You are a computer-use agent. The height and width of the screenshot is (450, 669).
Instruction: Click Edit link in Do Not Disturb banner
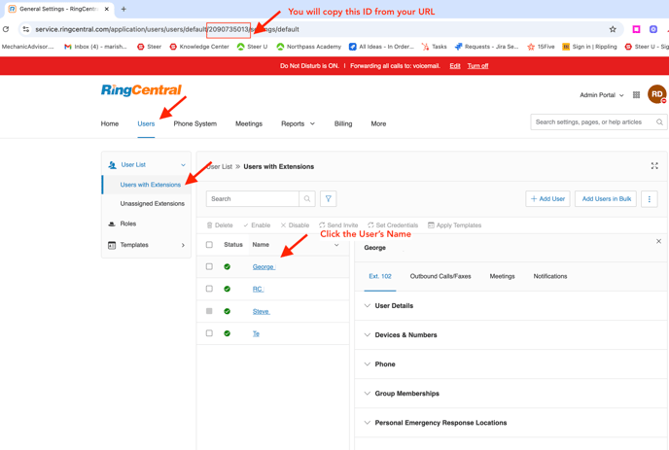coord(455,66)
